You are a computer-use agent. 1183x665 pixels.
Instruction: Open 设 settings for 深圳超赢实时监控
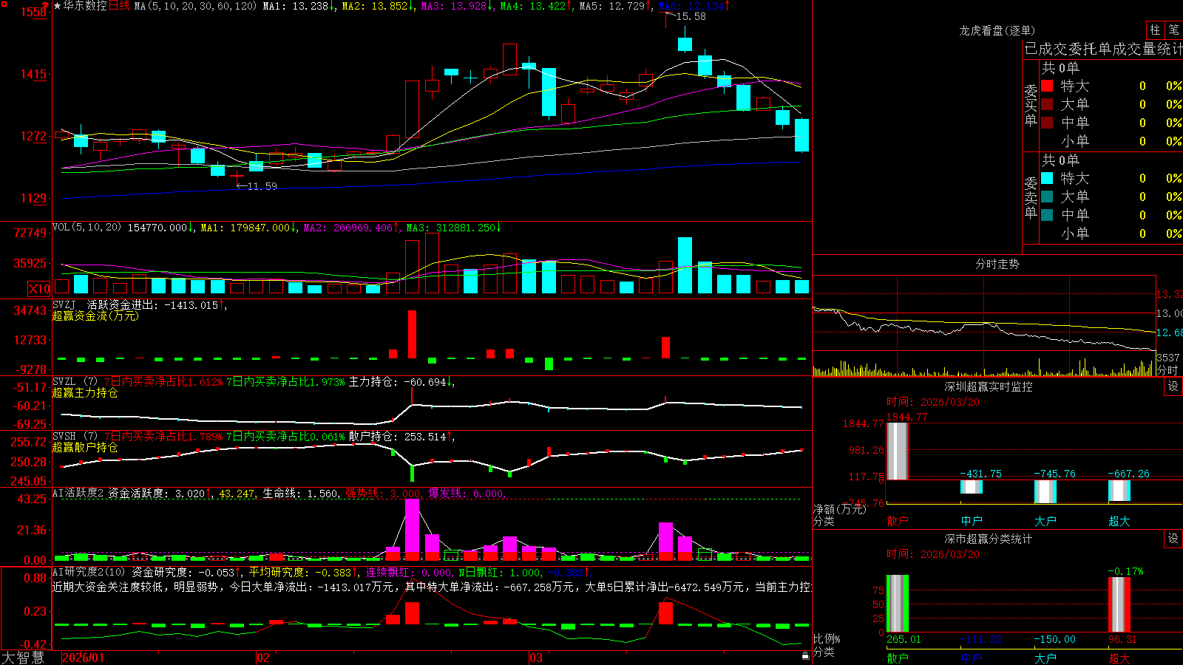(1173, 386)
